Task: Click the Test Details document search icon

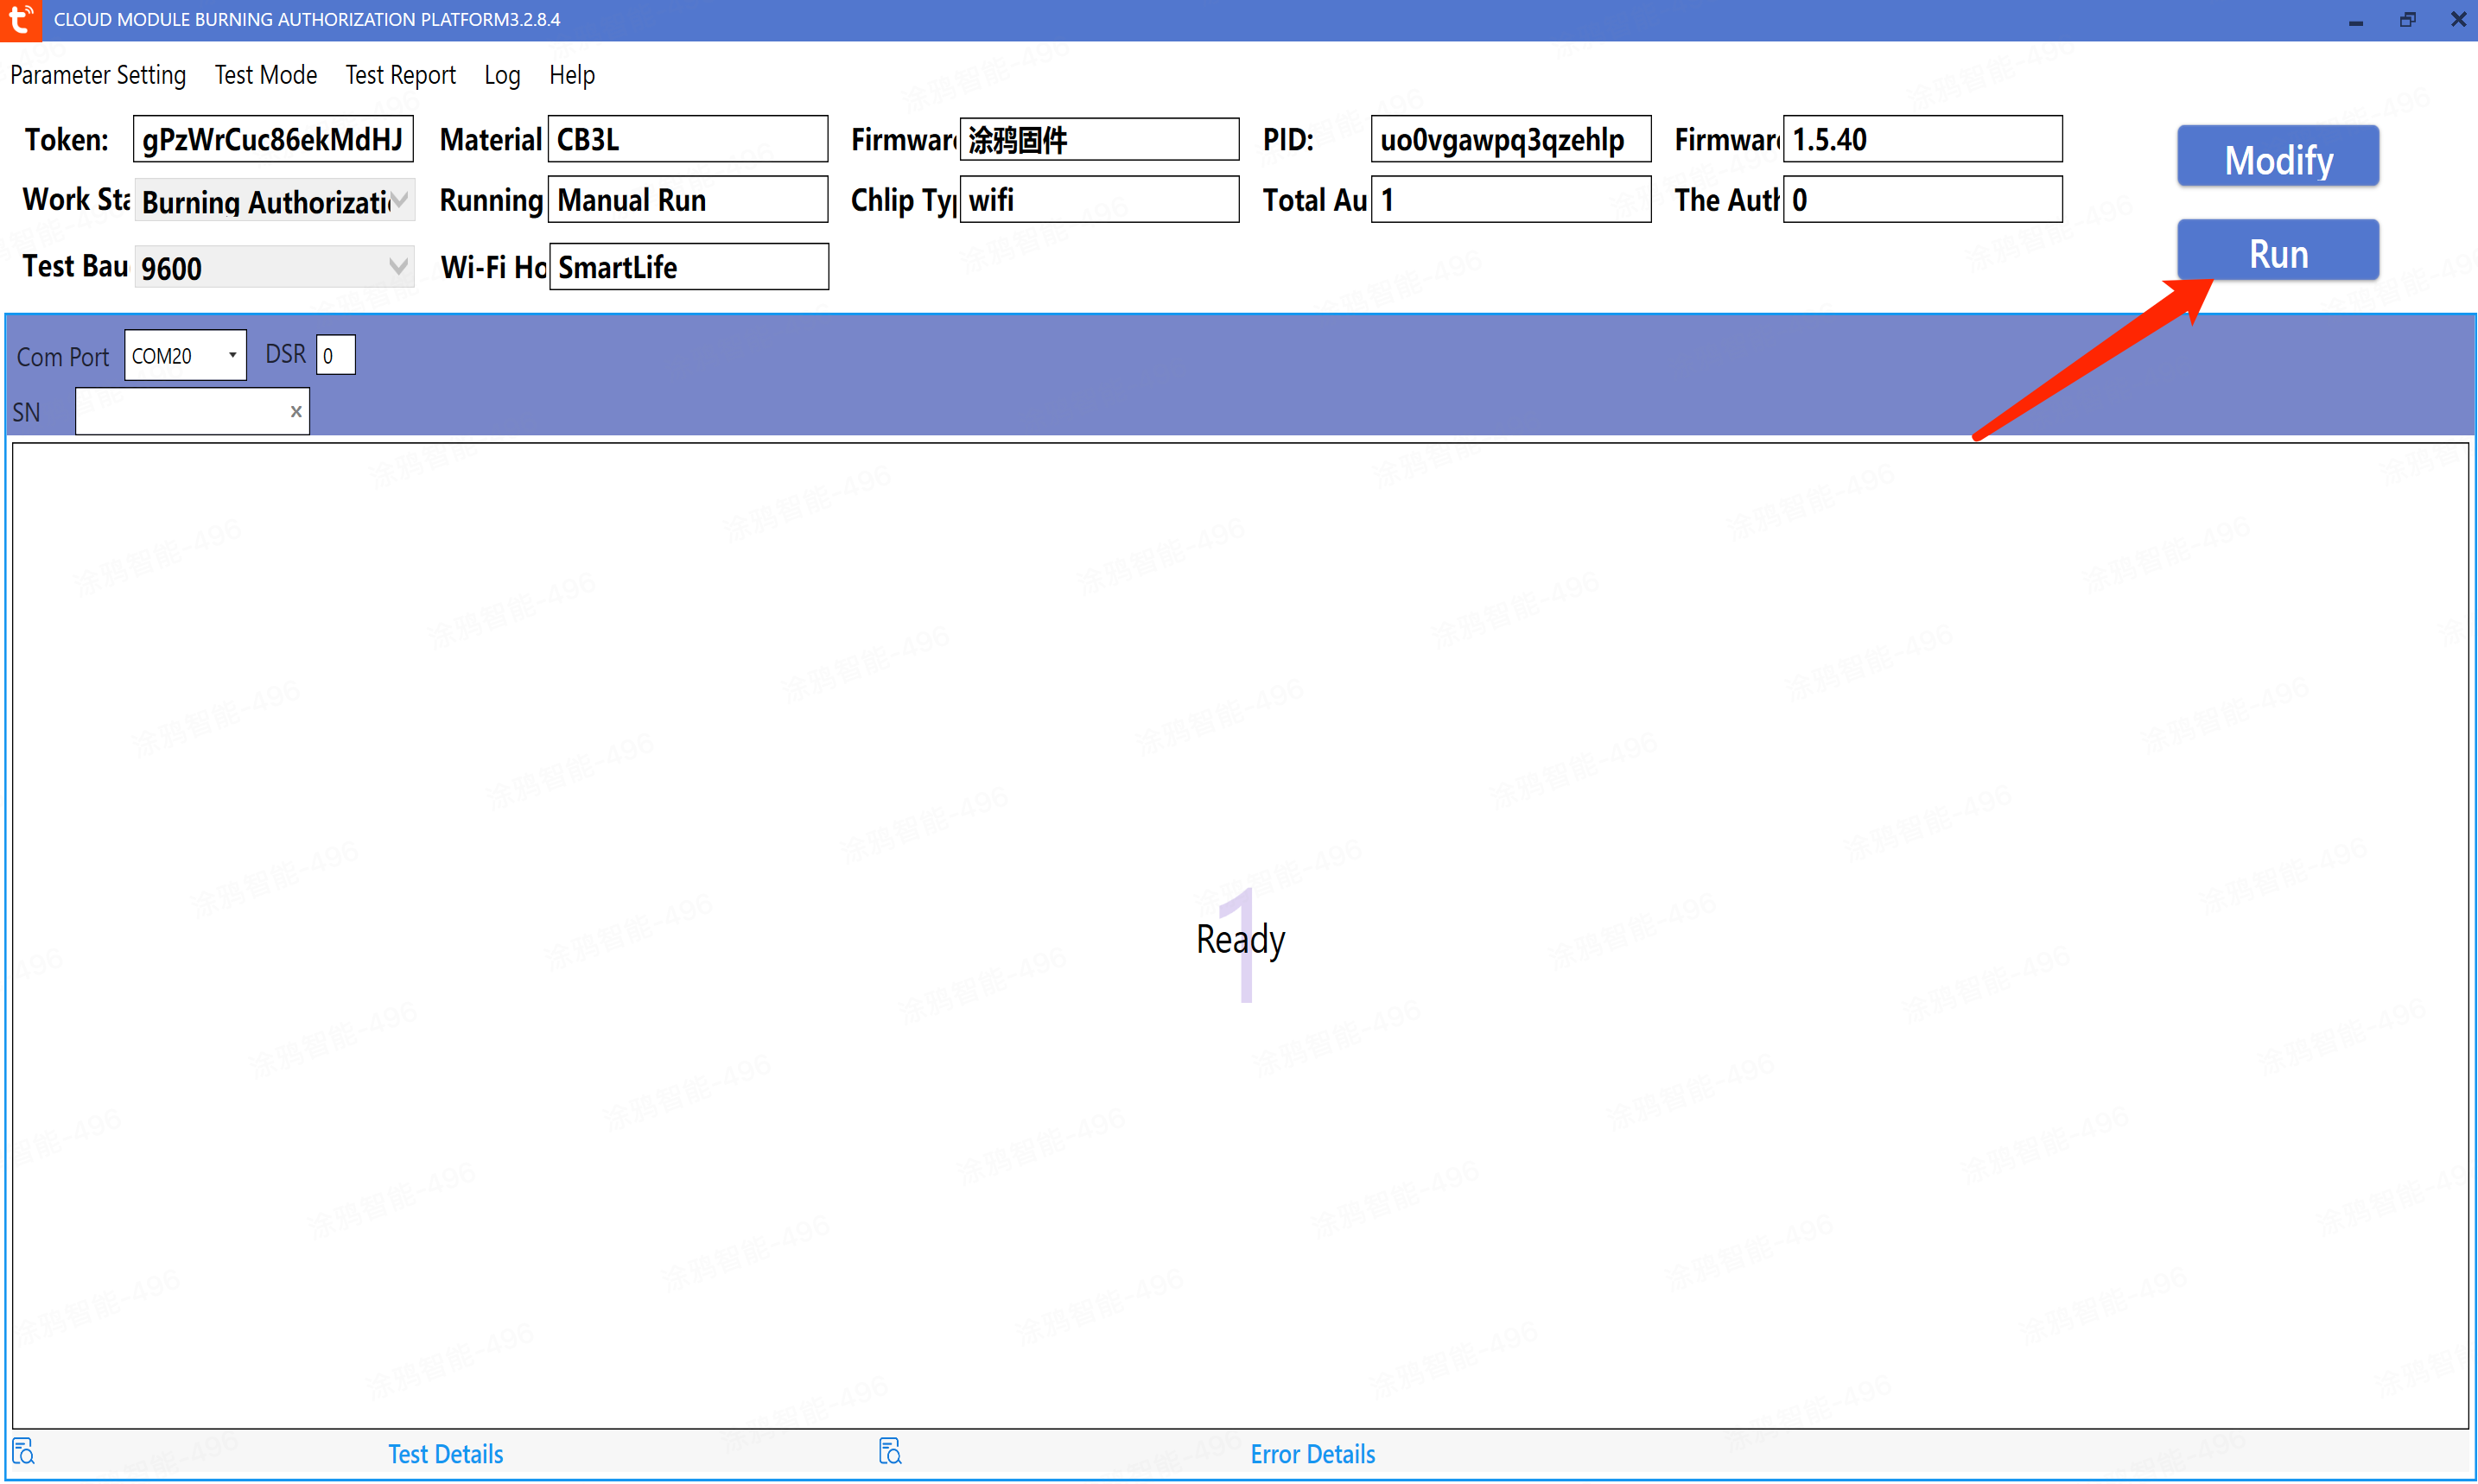Action: 24,1452
